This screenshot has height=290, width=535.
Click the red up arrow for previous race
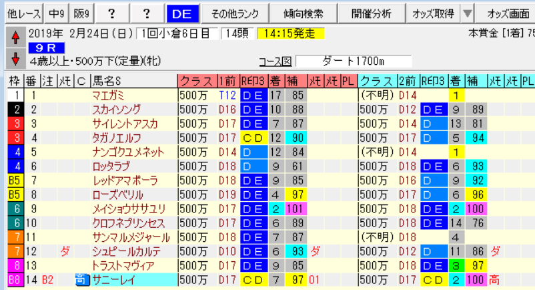[15, 37]
